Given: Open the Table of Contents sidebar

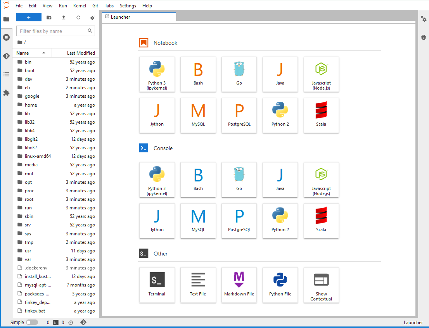Looking at the screenshot, I should click(x=6, y=74).
